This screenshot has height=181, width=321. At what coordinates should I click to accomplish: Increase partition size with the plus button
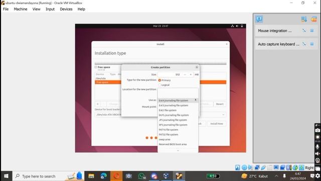click(x=191, y=74)
